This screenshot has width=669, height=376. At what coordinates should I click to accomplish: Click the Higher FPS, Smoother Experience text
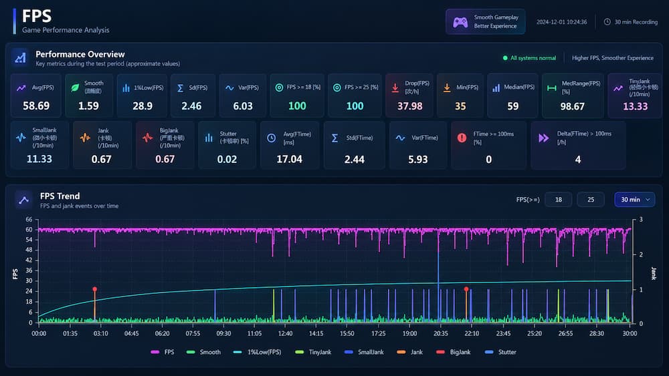[613, 58]
